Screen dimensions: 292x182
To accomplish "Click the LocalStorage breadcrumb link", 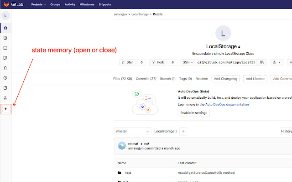I will tap(140, 14).
